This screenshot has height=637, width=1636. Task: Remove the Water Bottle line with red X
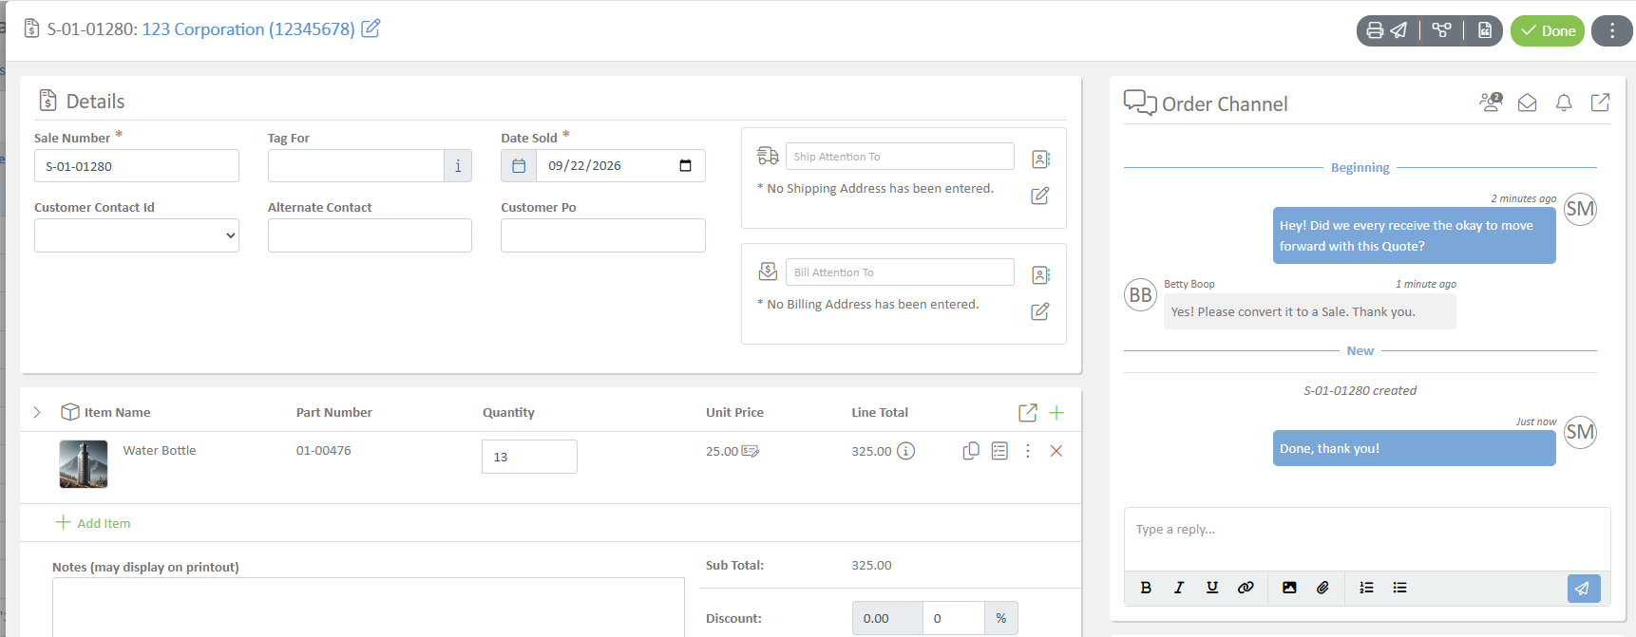1056,451
